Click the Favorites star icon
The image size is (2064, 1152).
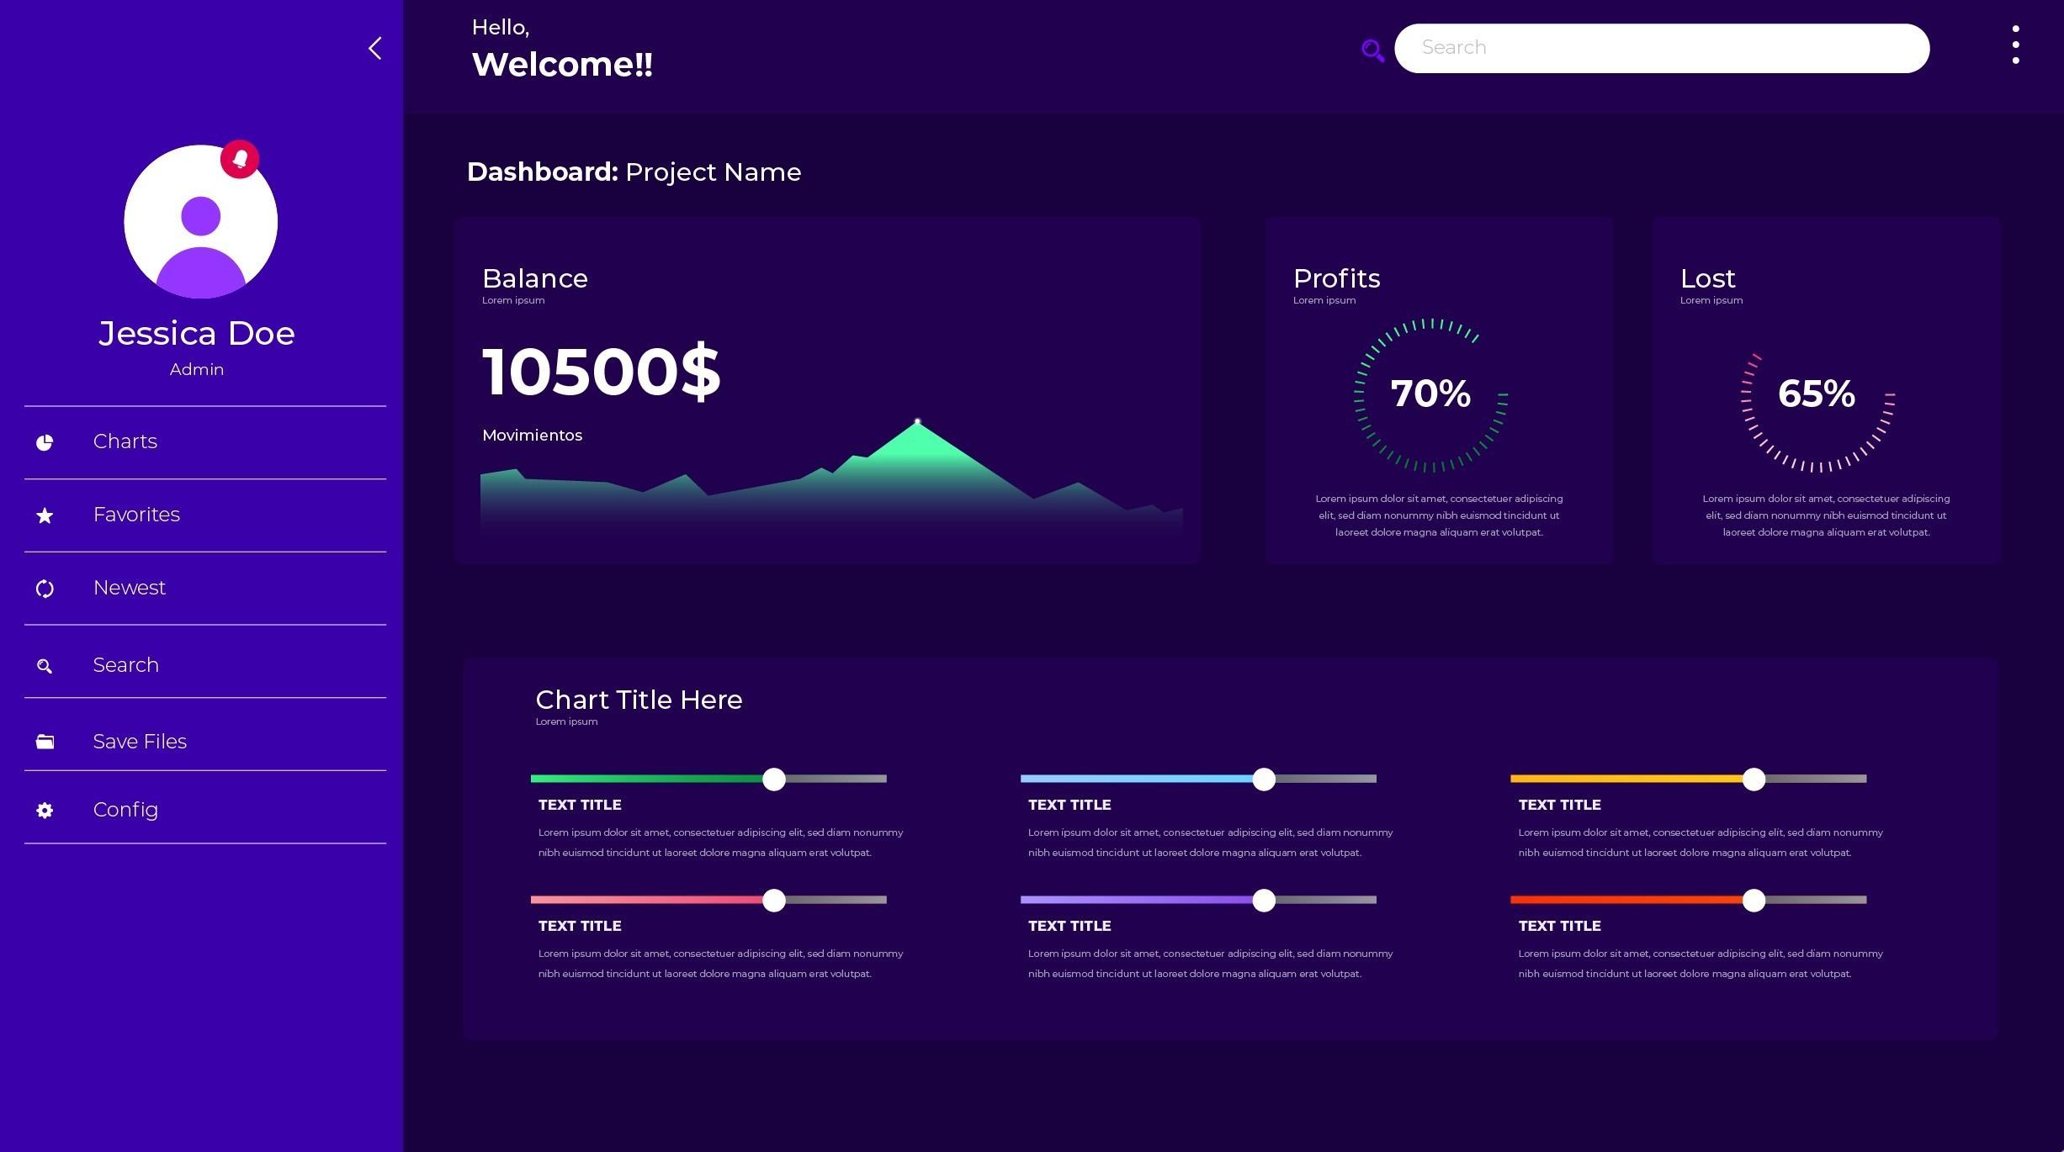[x=44, y=515]
